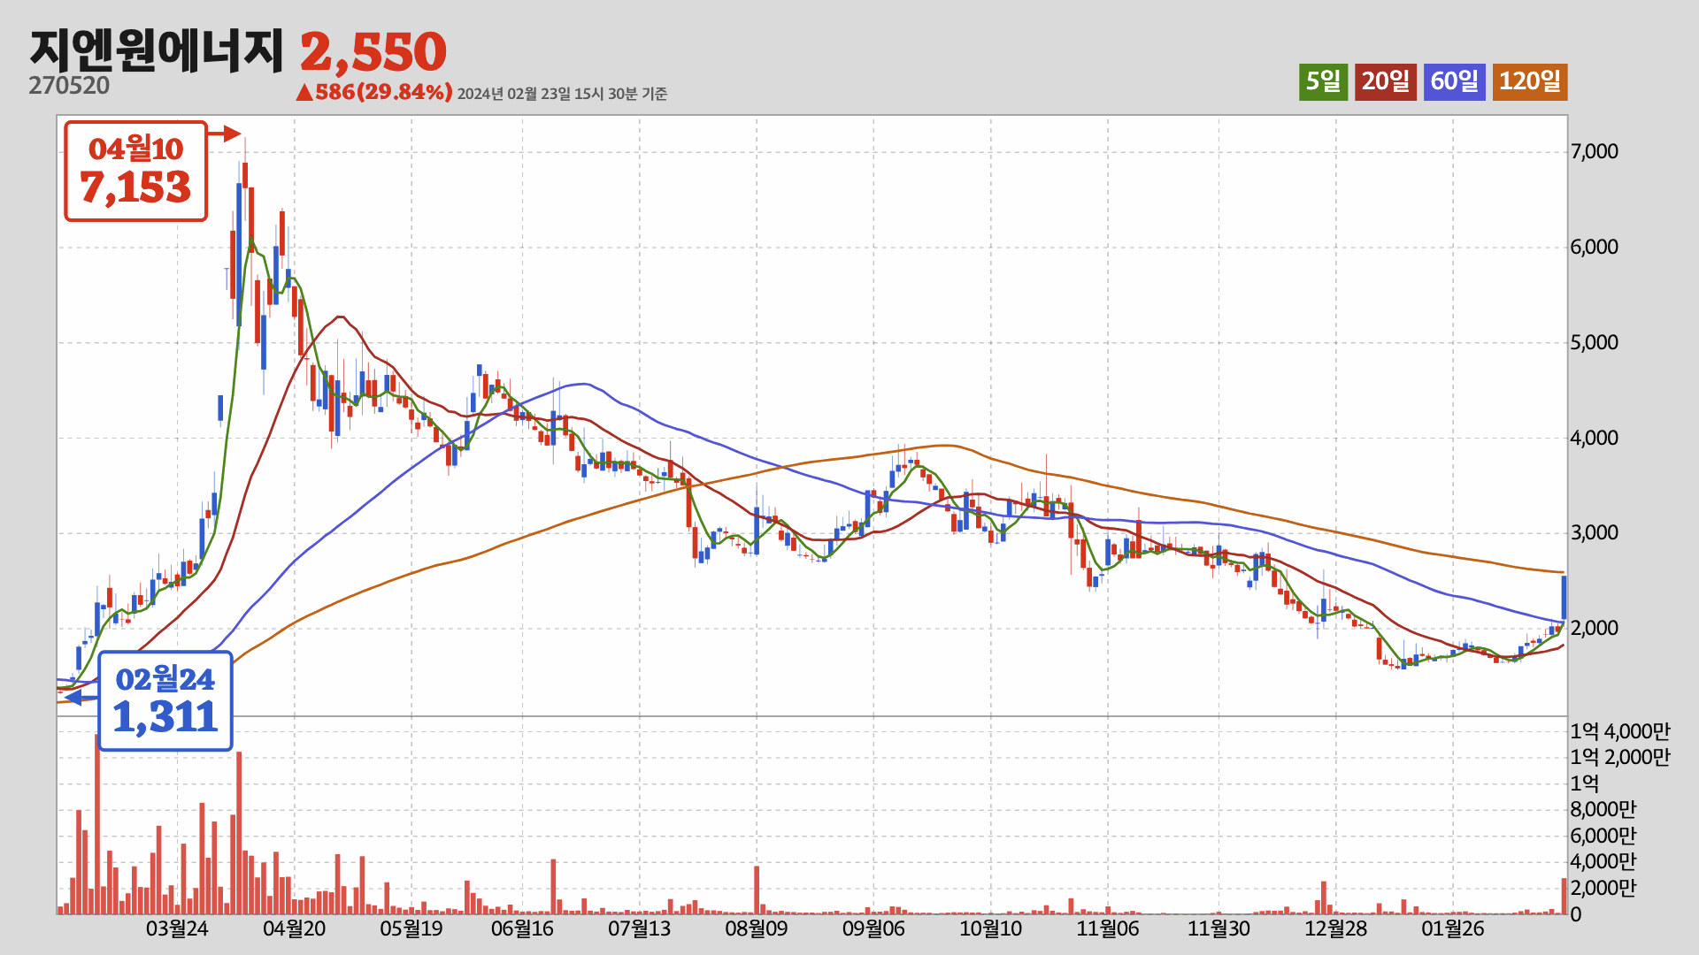
Task: Click the red 20일 moving average legend
Action: (1385, 82)
